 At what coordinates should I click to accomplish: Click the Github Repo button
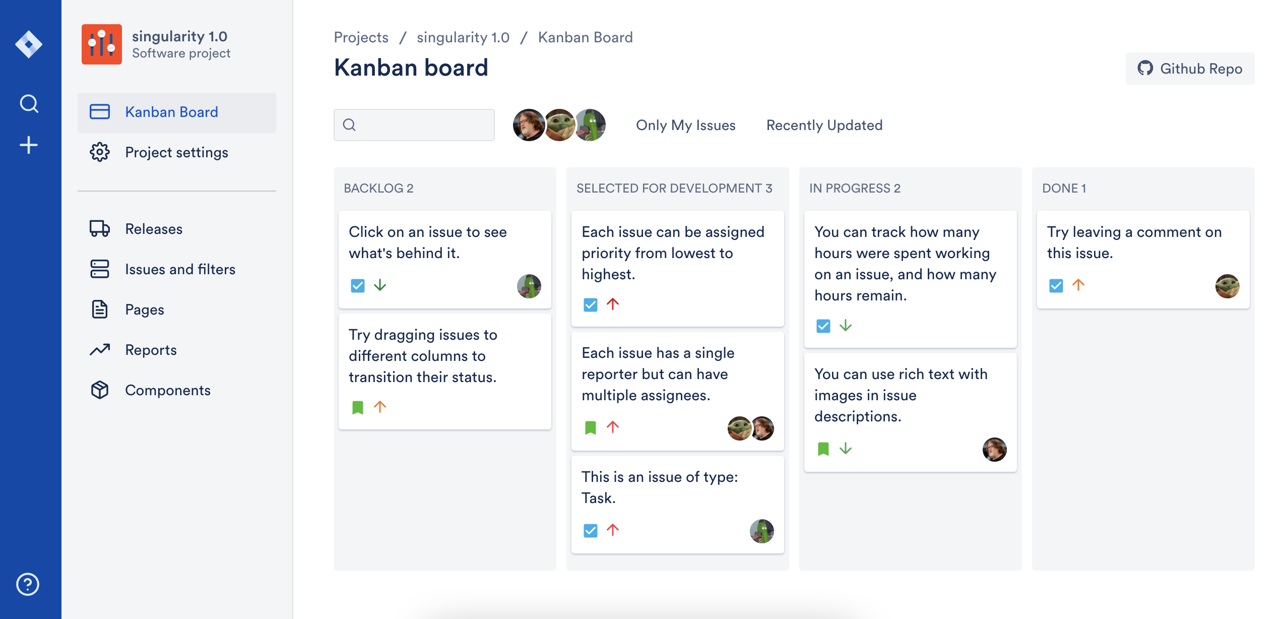coord(1190,69)
